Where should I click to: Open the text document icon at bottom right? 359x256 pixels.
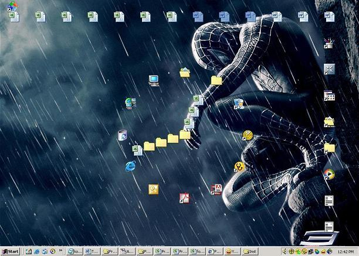(x=329, y=200)
